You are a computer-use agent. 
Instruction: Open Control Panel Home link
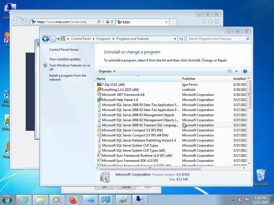tap(64, 49)
